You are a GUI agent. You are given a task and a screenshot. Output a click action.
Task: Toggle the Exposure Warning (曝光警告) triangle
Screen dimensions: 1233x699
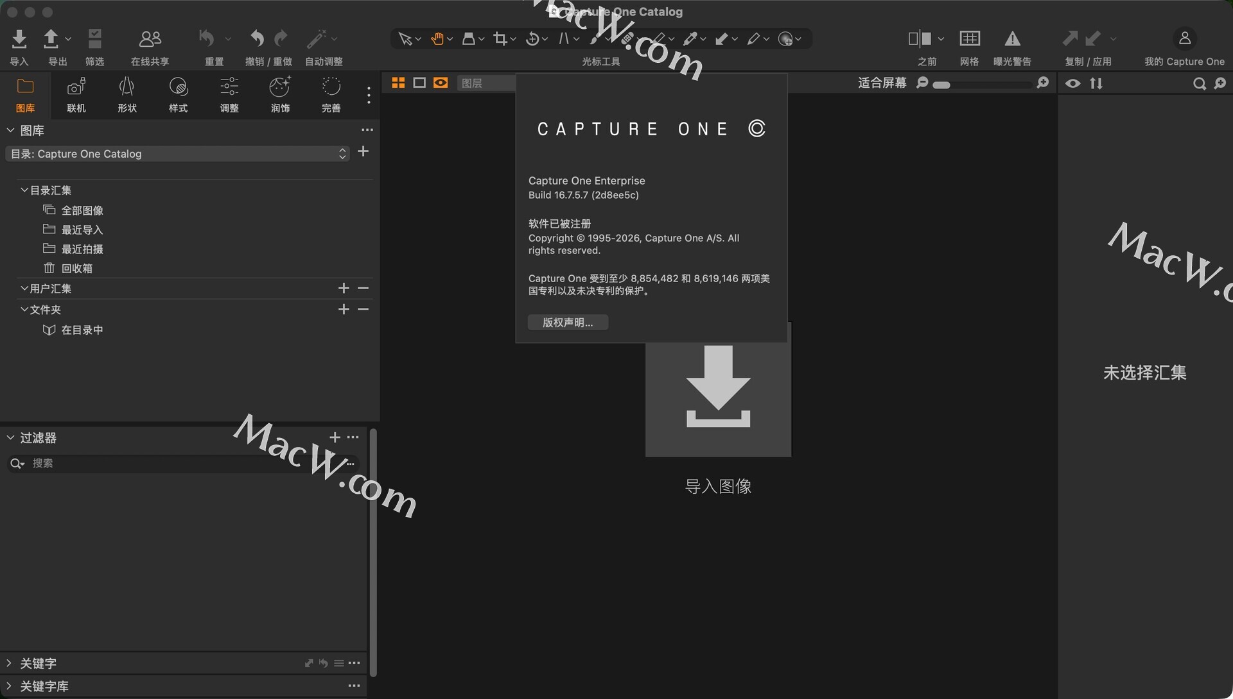tap(1012, 39)
